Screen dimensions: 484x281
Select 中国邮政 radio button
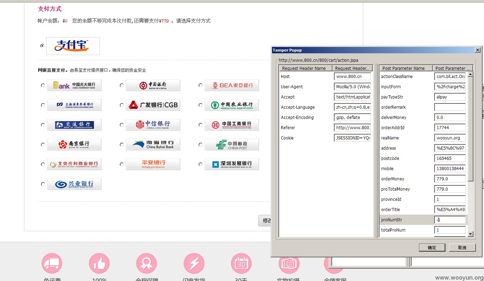pyautogui.click(x=200, y=144)
